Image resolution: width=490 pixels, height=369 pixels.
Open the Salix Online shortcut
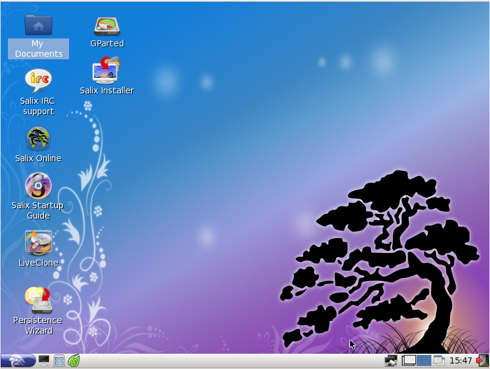tap(38, 139)
